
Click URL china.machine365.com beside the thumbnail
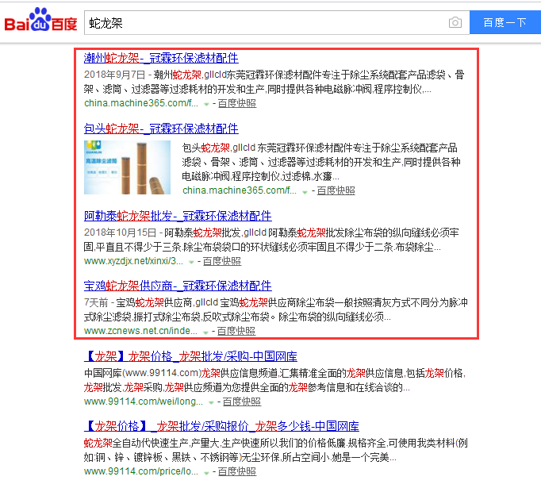[240, 190]
